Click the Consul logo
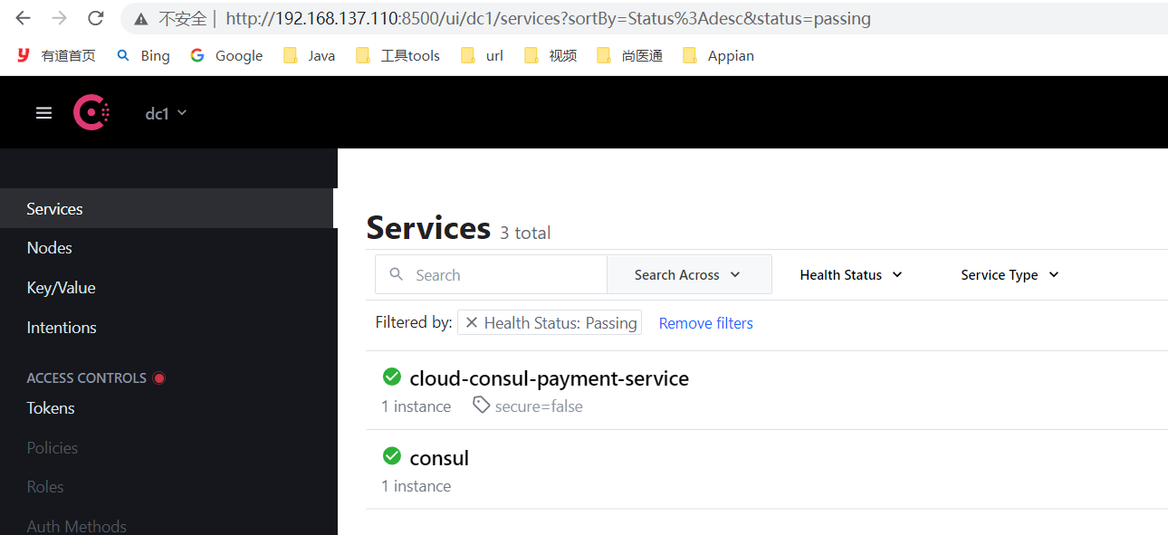Image resolution: width=1168 pixels, height=535 pixels. point(91,112)
